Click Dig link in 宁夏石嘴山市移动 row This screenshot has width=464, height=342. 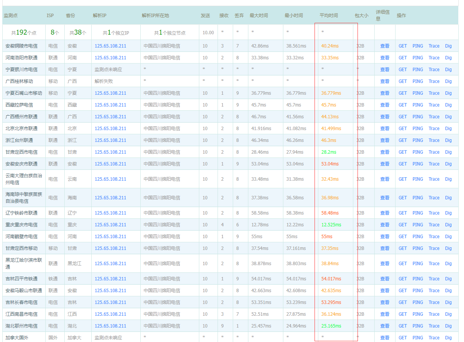448,93
